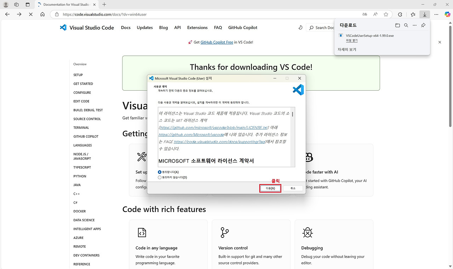Pin the downloads popup panel
453x269 pixels.
423,25
